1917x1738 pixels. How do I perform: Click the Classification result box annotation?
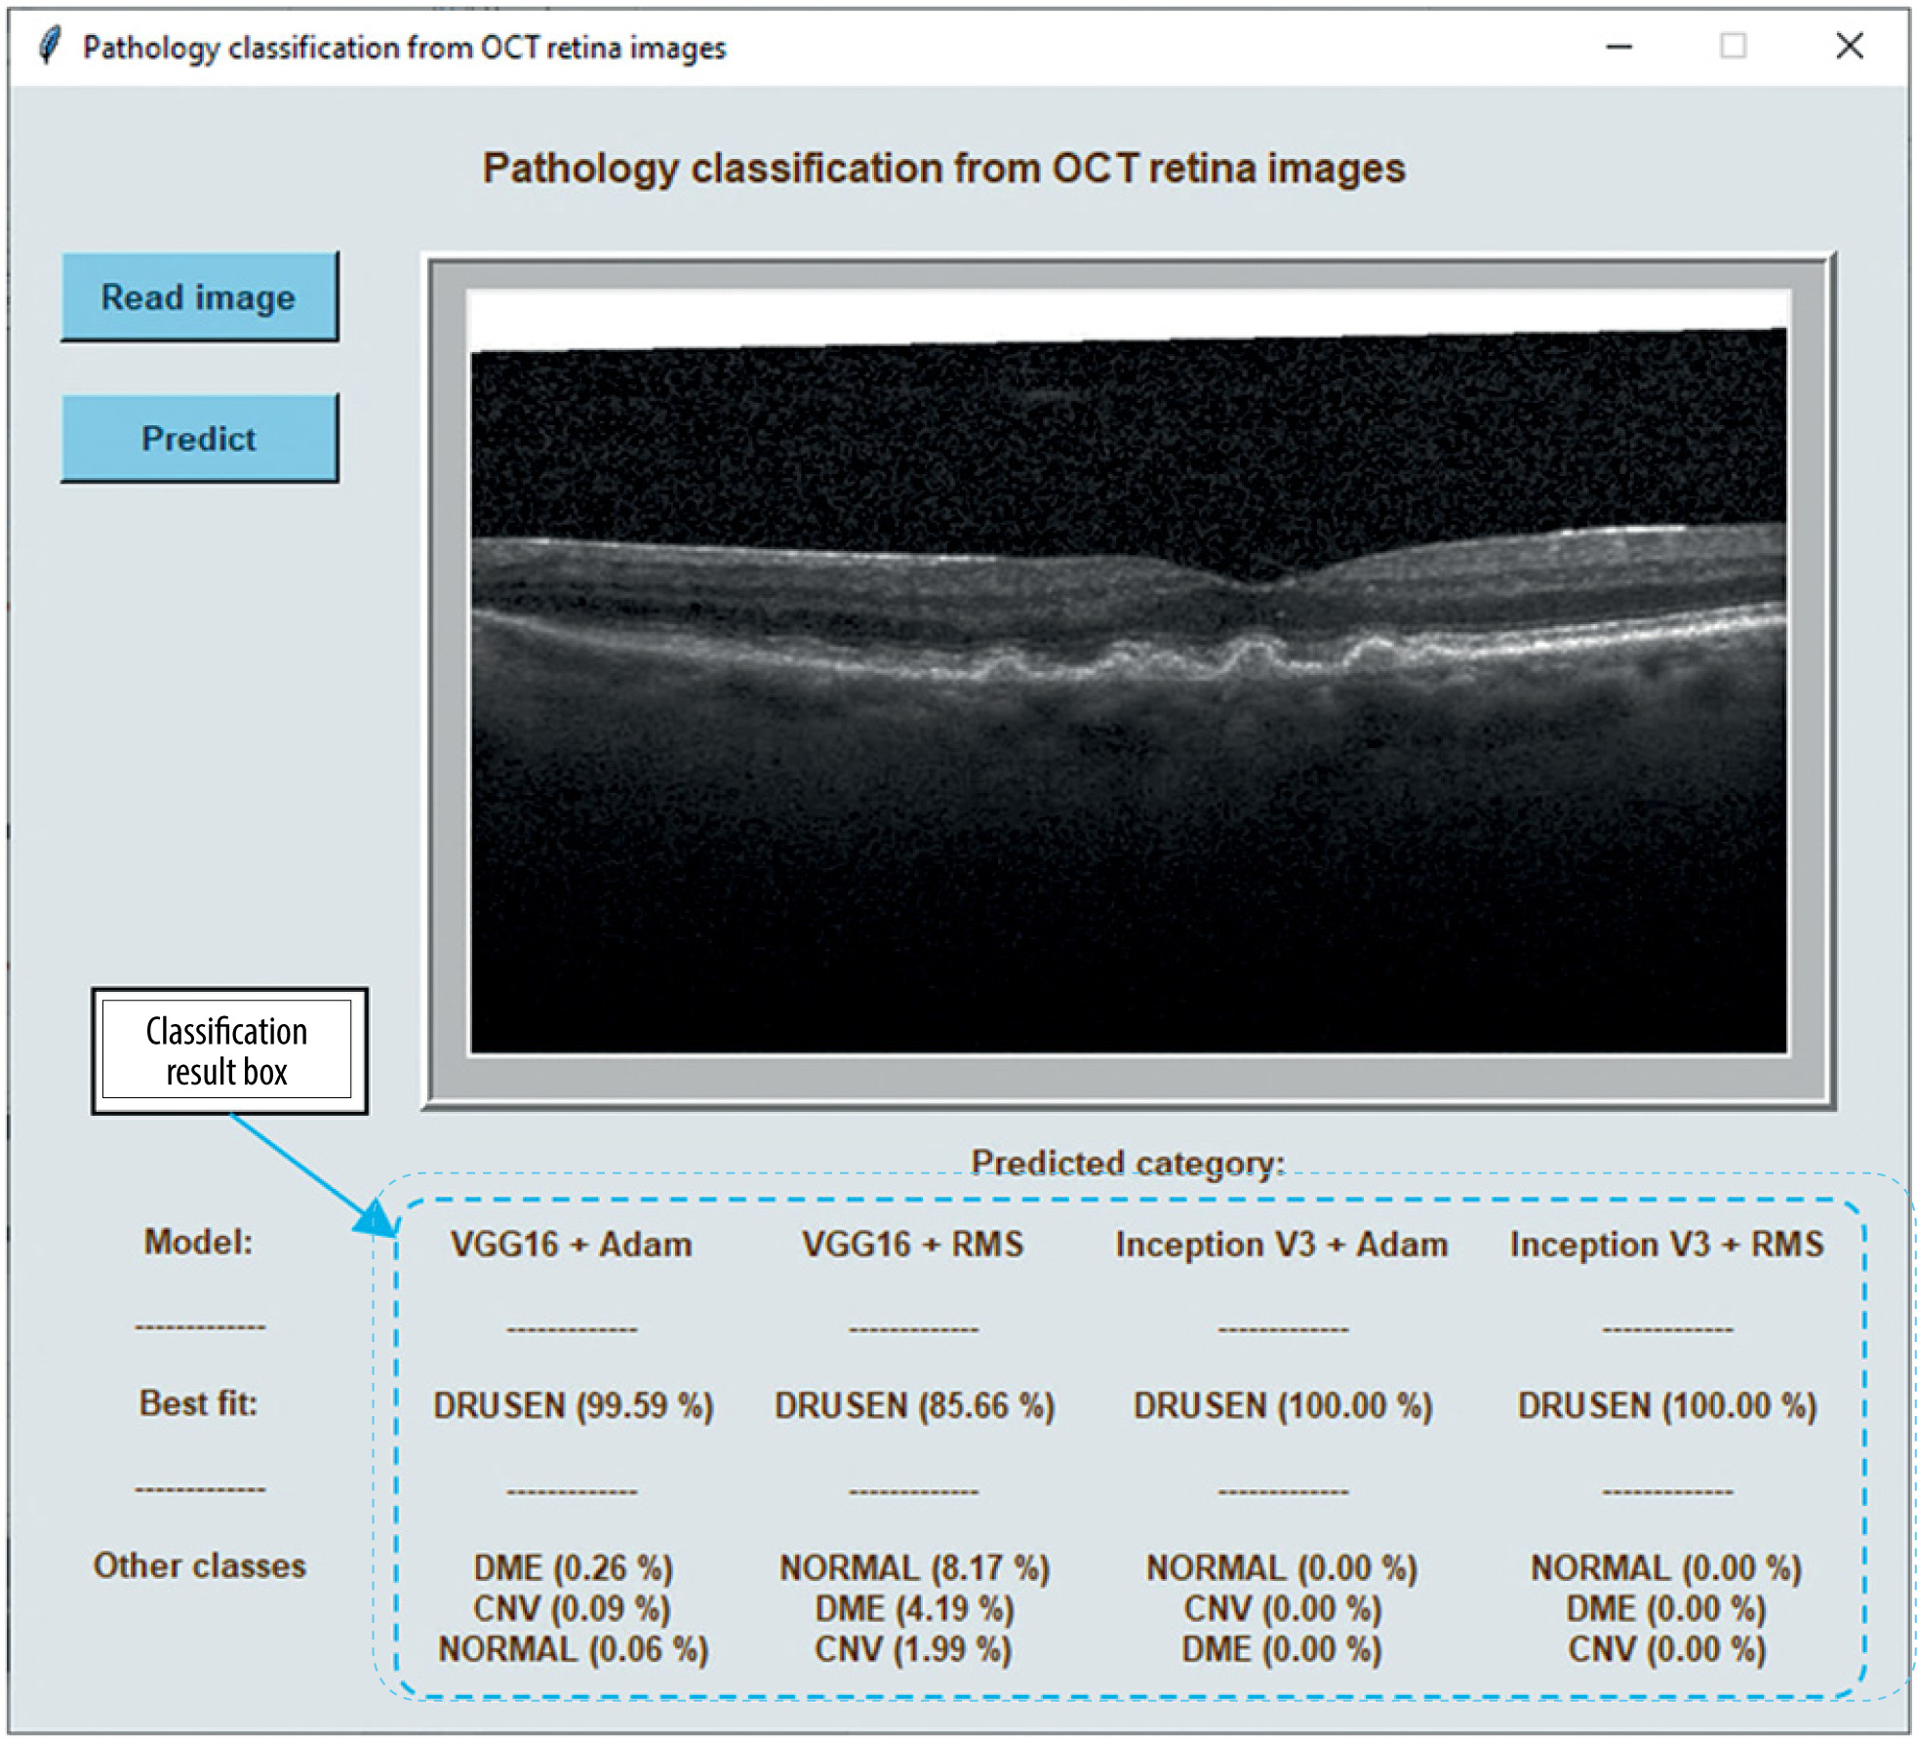point(228,1050)
